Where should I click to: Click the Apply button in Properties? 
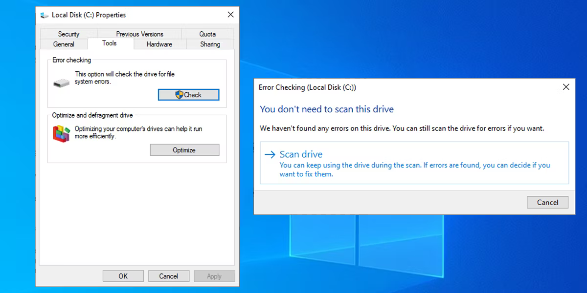214,276
